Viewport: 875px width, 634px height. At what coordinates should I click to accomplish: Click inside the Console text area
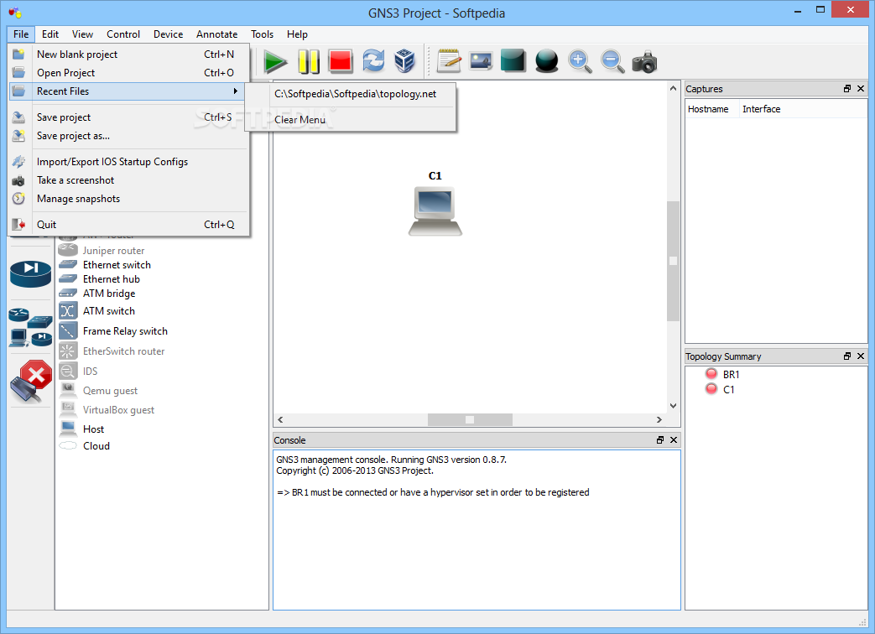477,530
